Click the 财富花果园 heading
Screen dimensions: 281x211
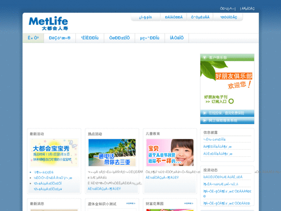[155, 204]
